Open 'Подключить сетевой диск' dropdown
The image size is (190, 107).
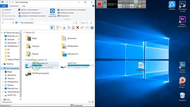pyautogui.click(x=30, y=13)
